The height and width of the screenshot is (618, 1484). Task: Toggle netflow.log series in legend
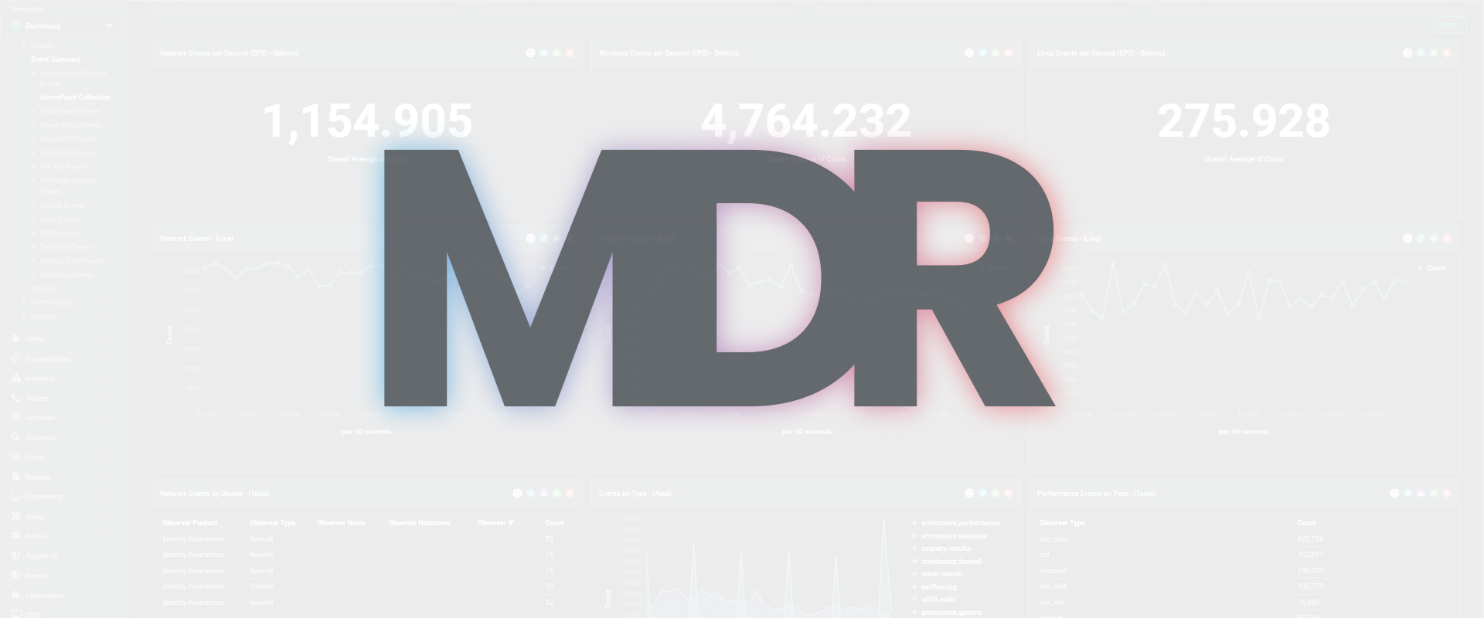(934, 587)
